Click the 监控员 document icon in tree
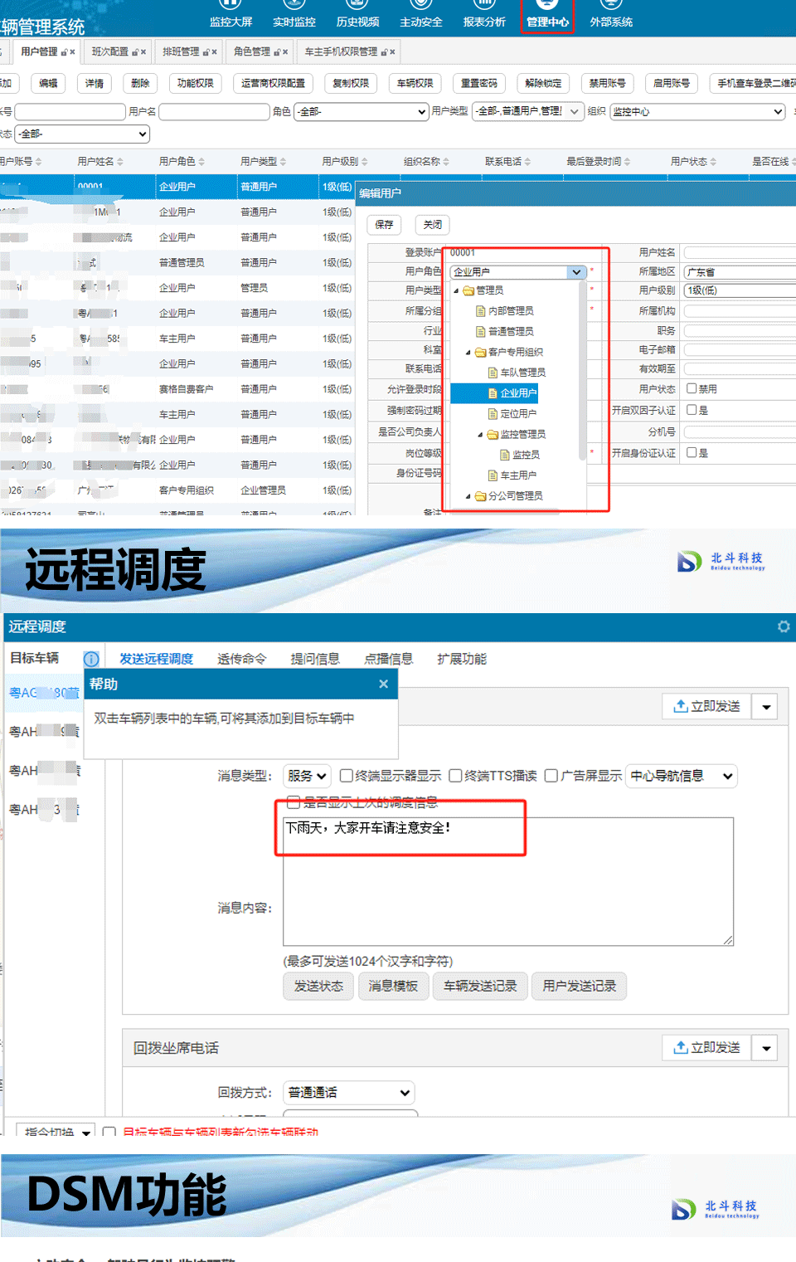 point(505,455)
